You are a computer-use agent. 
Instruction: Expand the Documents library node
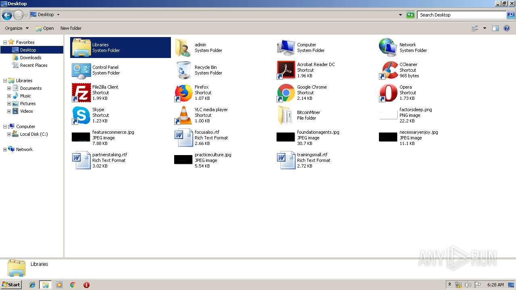coord(9,88)
